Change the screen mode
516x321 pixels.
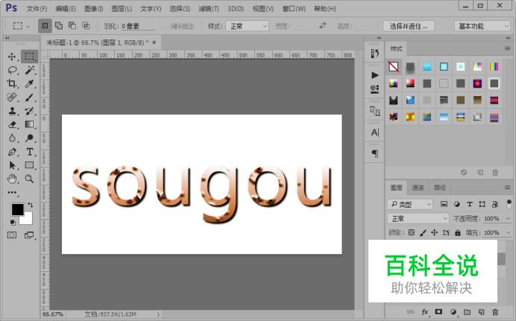coord(29,235)
